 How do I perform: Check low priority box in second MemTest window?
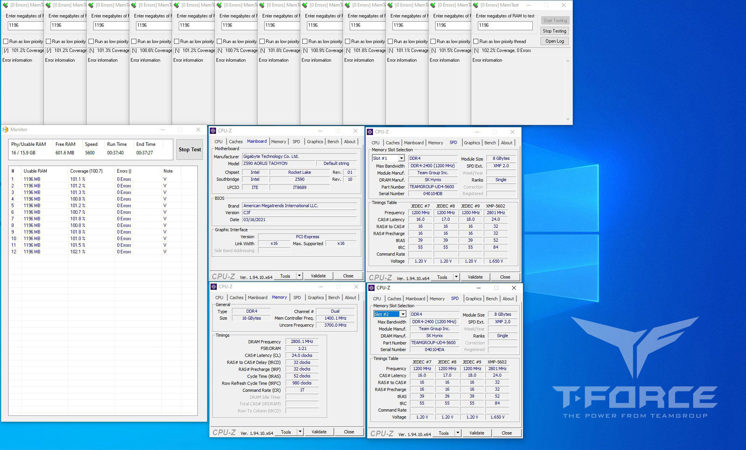[49, 42]
